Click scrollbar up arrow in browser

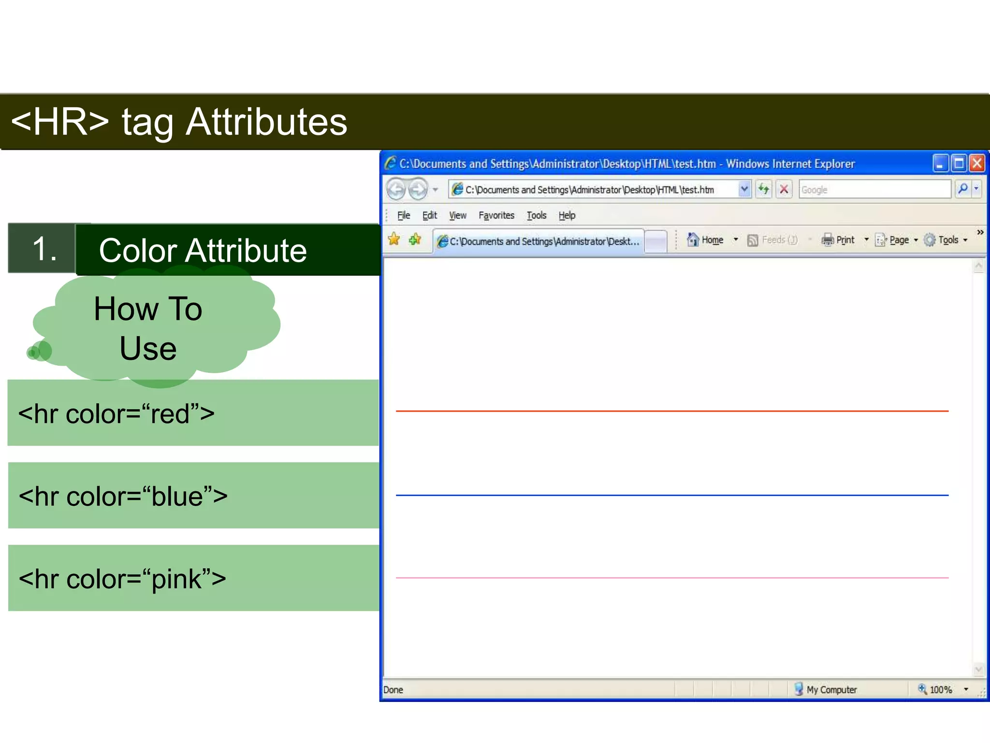tap(978, 266)
